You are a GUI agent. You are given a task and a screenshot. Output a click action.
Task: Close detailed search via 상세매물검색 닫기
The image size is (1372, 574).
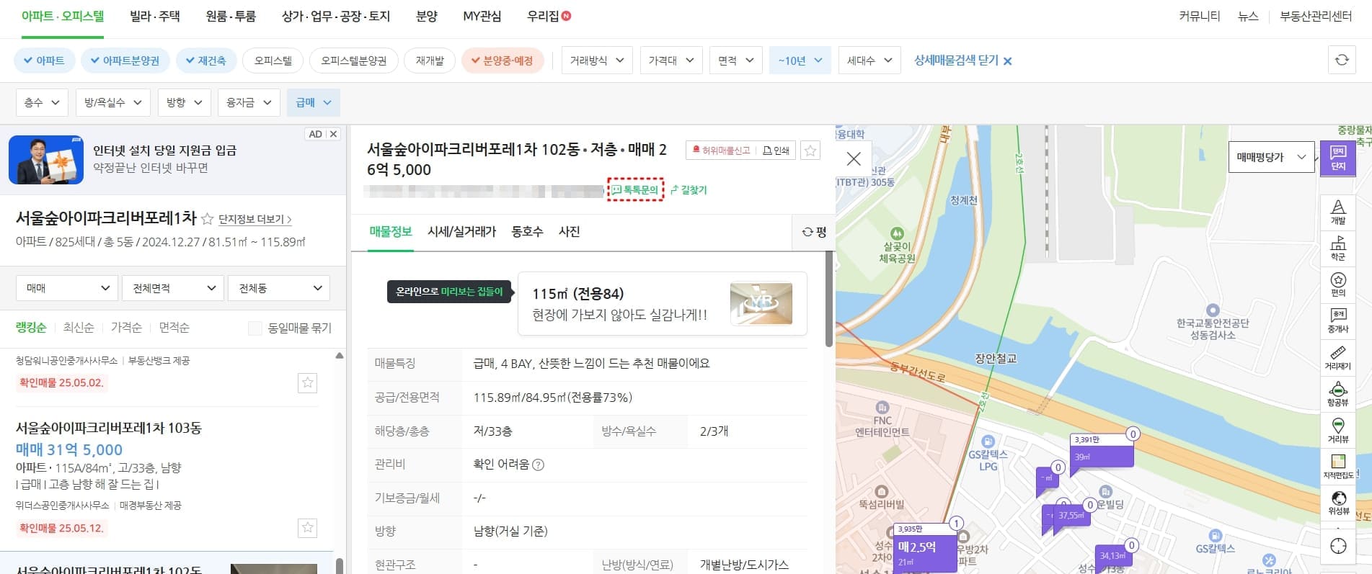962,60
